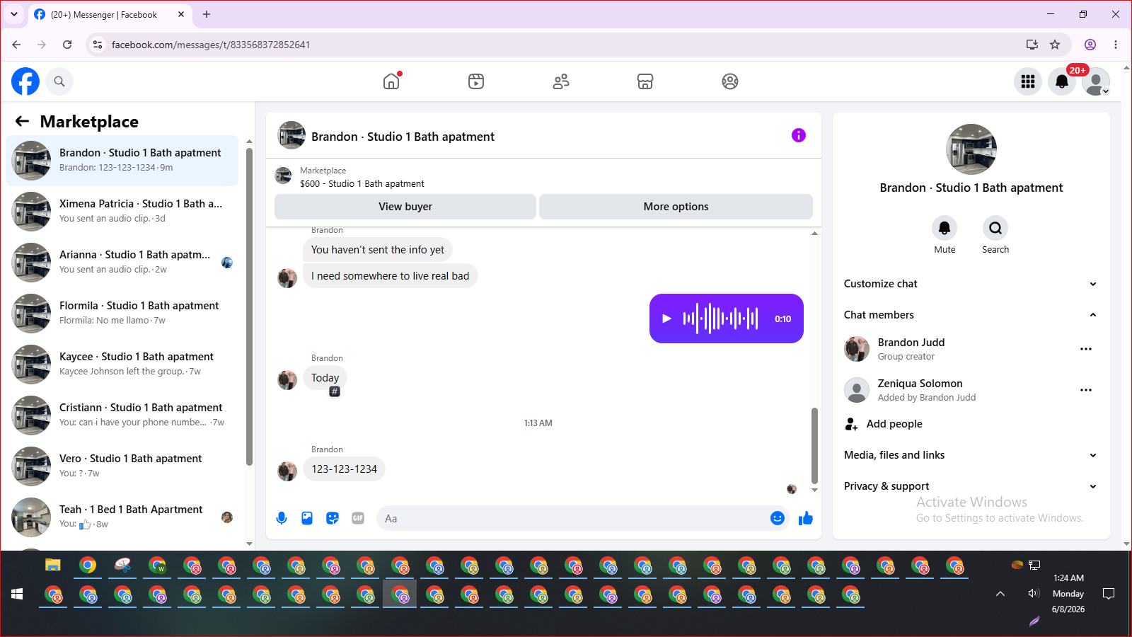Open More options for the listing
The height and width of the screenshot is (637, 1132).
676,207
